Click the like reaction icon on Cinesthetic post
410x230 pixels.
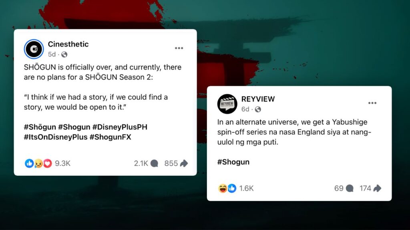click(29, 163)
